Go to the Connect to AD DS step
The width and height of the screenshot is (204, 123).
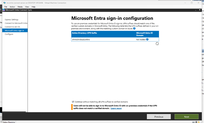point(13,27)
